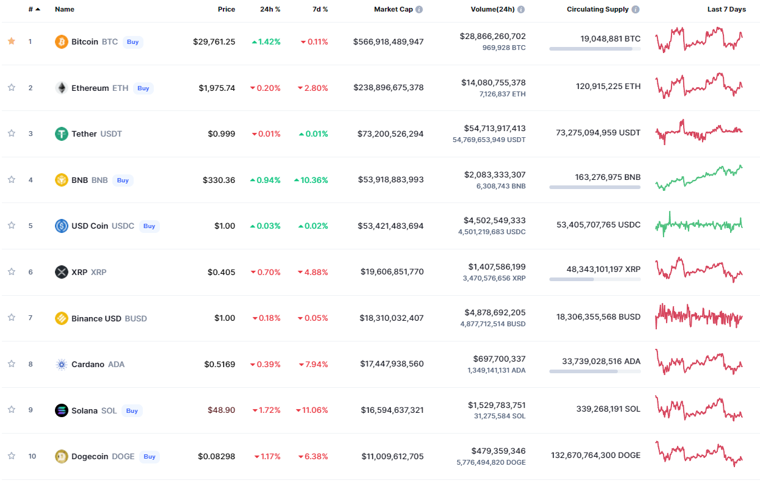Image resolution: width=760 pixels, height=483 pixels.
Task: Add Binance USD to watchlist with star
Action: coord(11,317)
